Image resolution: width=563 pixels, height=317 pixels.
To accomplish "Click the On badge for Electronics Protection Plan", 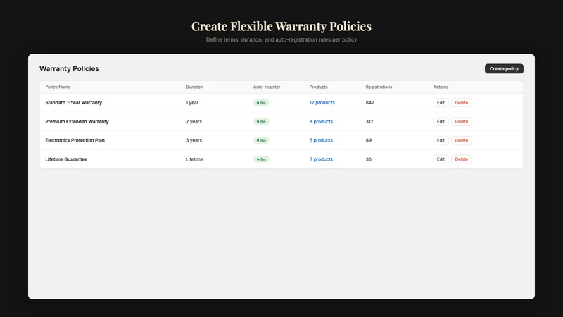I will [261, 140].
